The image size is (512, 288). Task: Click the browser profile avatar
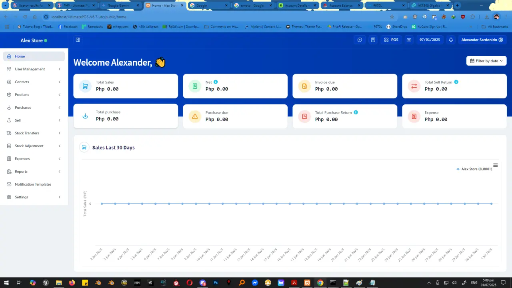[x=496, y=17]
